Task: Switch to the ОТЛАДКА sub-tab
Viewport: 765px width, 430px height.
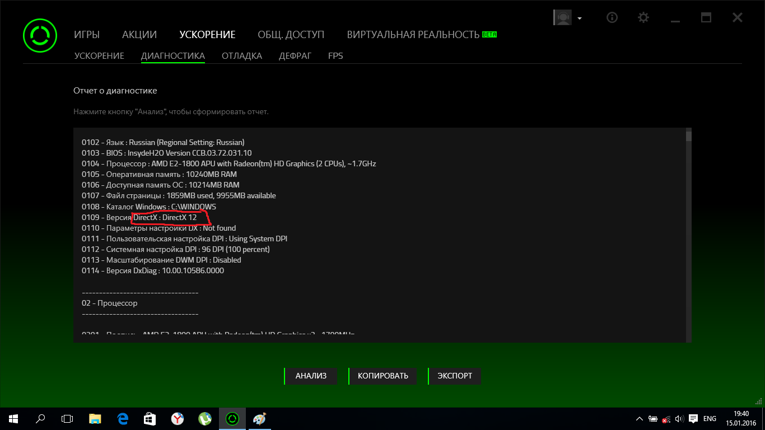Action: (242, 56)
